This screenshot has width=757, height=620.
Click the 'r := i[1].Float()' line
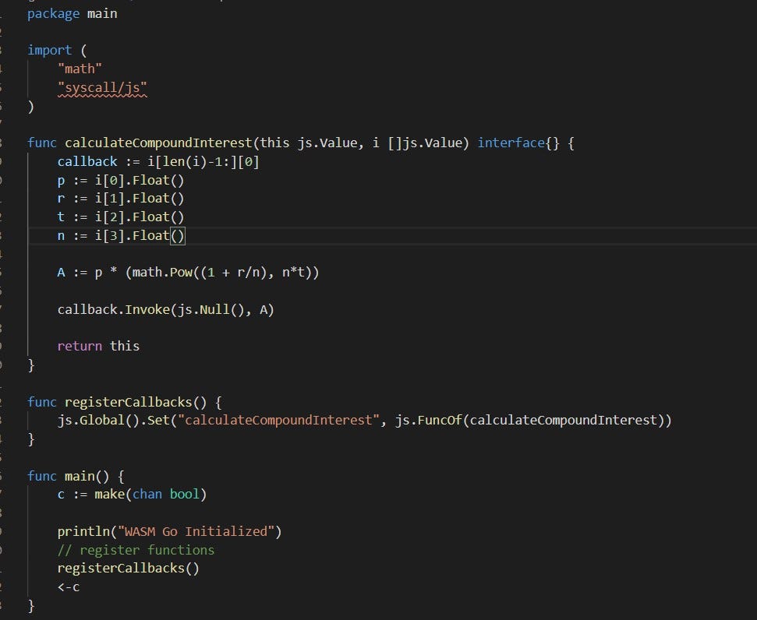click(x=121, y=199)
